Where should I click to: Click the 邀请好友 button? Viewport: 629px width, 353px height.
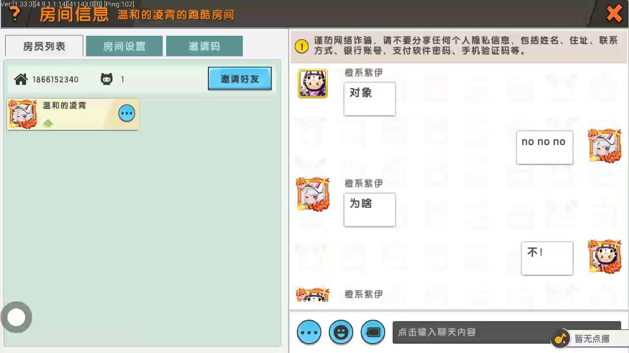click(240, 78)
